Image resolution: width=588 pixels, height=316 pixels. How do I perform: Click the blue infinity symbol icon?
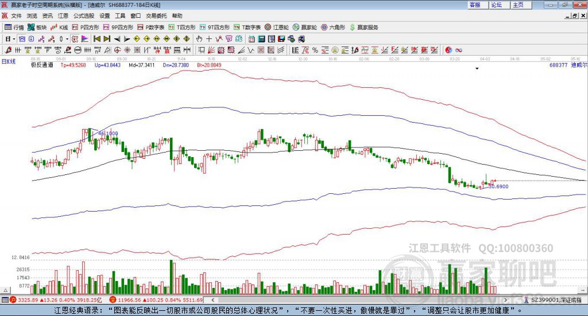[x=459, y=50]
